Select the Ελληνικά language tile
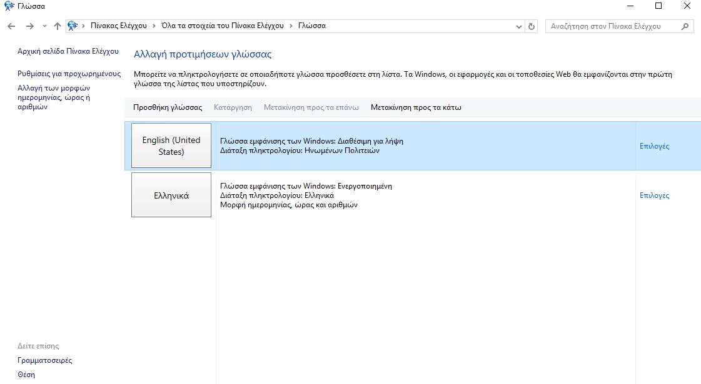This screenshot has width=701, height=384. click(171, 195)
